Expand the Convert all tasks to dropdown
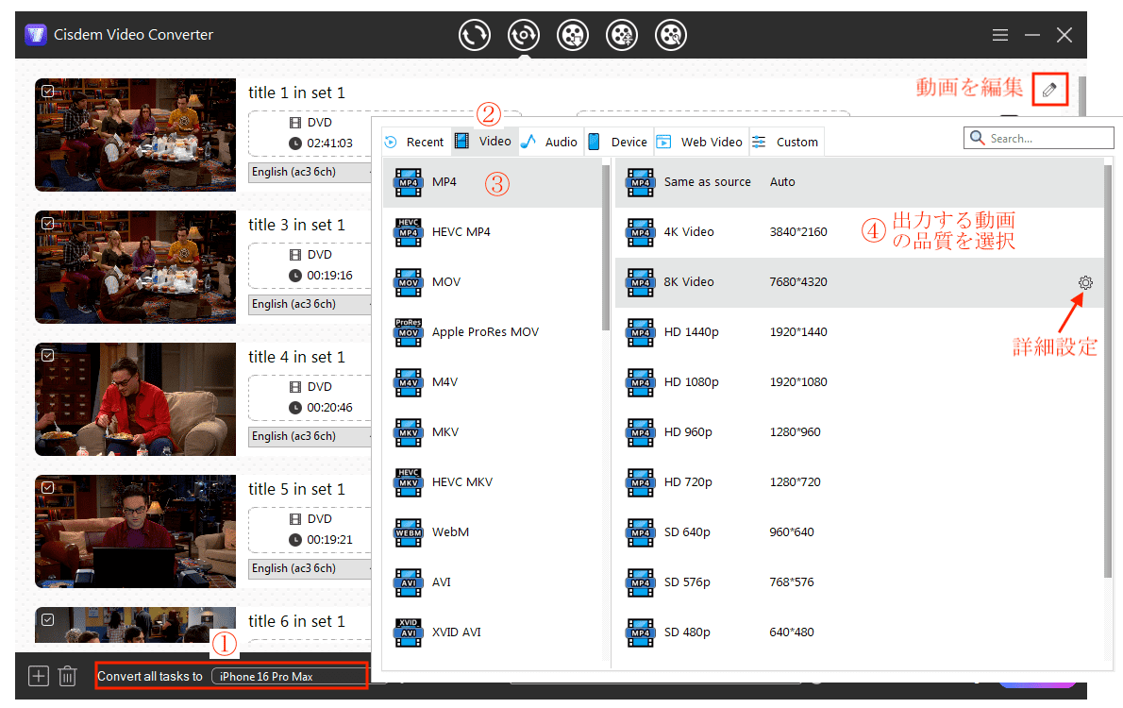This screenshot has width=1123, height=708. [x=288, y=676]
